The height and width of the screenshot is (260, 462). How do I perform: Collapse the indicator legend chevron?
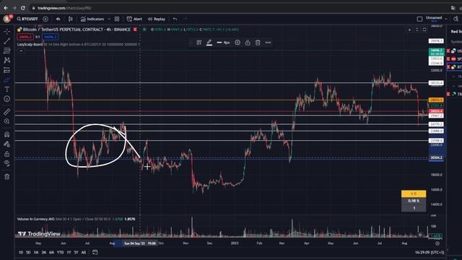[21, 51]
